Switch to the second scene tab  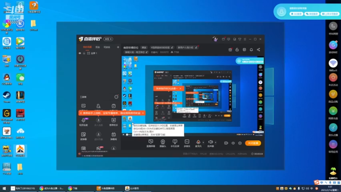click(98, 47)
